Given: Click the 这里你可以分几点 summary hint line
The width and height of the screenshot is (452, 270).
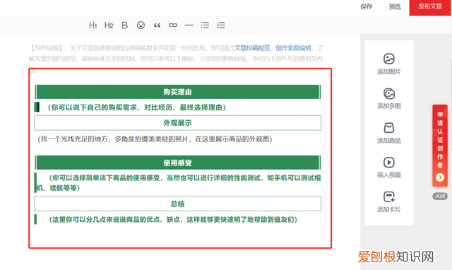Looking at the screenshot, I should 173,220.
